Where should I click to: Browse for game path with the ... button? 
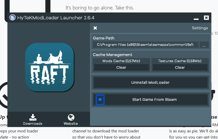click(x=204, y=45)
